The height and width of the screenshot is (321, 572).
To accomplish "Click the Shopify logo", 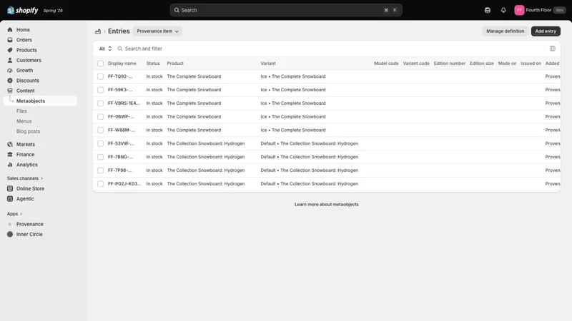I will (x=23, y=10).
